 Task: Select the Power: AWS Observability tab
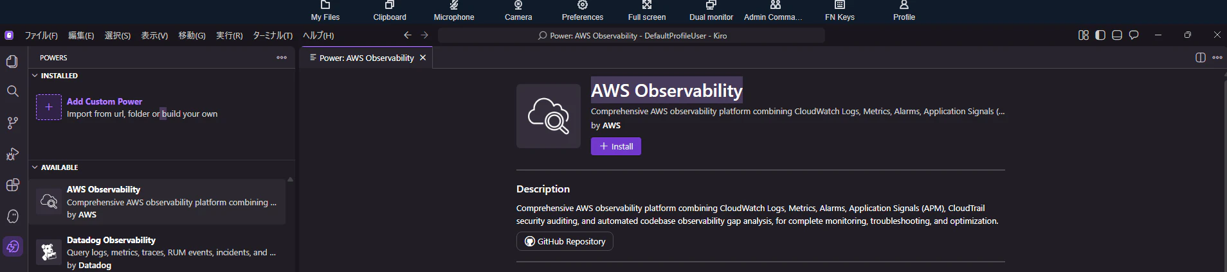click(x=367, y=58)
